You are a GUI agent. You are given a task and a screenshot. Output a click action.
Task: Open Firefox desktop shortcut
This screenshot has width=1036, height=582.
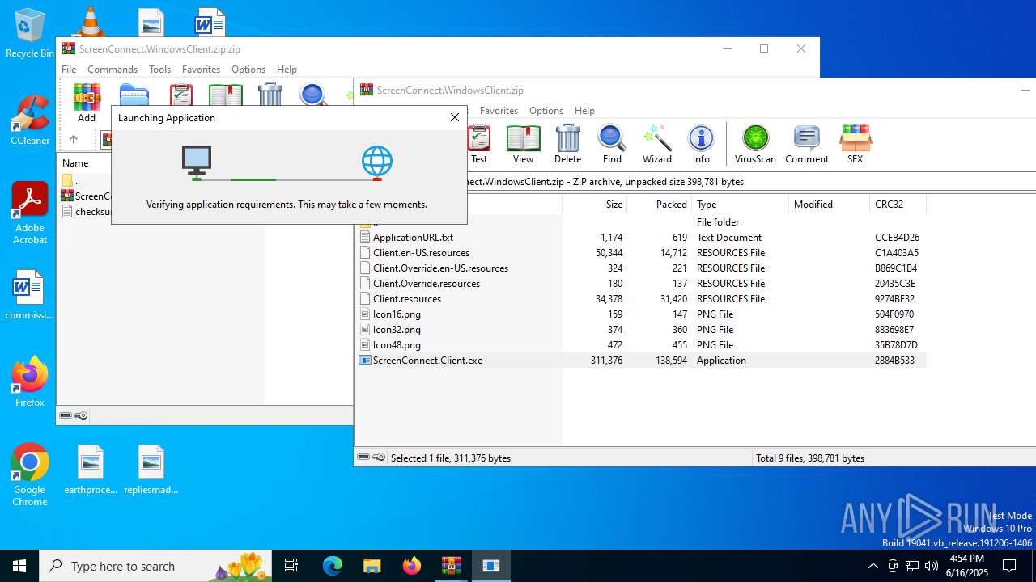[x=30, y=382]
